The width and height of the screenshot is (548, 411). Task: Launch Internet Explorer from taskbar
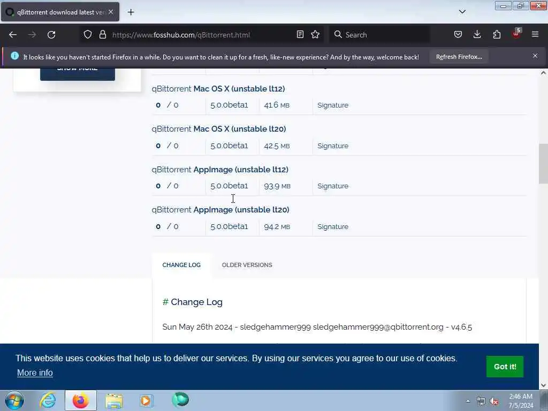(x=48, y=400)
